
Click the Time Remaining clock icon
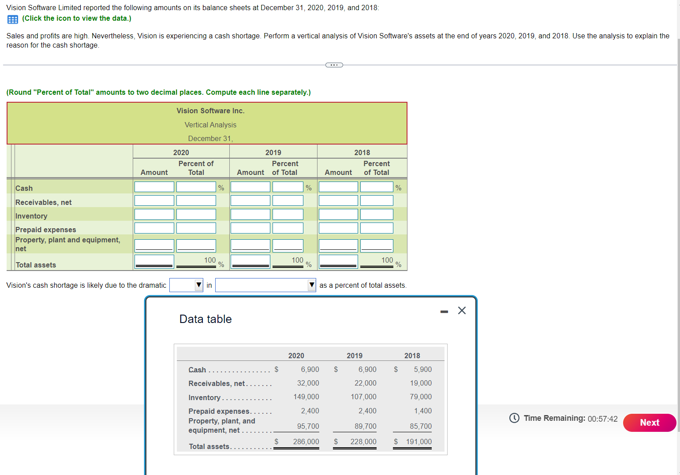[x=514, y=418]
